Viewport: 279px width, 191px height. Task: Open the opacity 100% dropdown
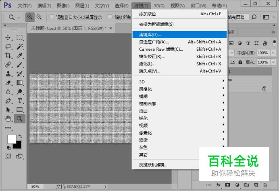click(273, 53)
